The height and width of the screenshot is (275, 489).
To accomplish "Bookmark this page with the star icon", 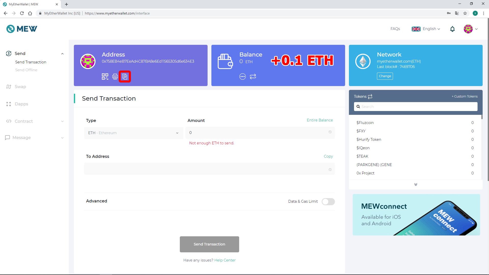I will click(x=465, y=13).
